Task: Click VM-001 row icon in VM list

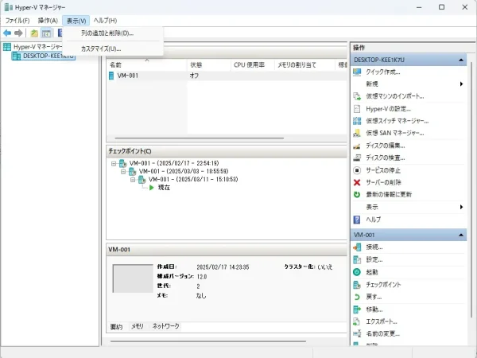Action: click(x=111, y=76)
